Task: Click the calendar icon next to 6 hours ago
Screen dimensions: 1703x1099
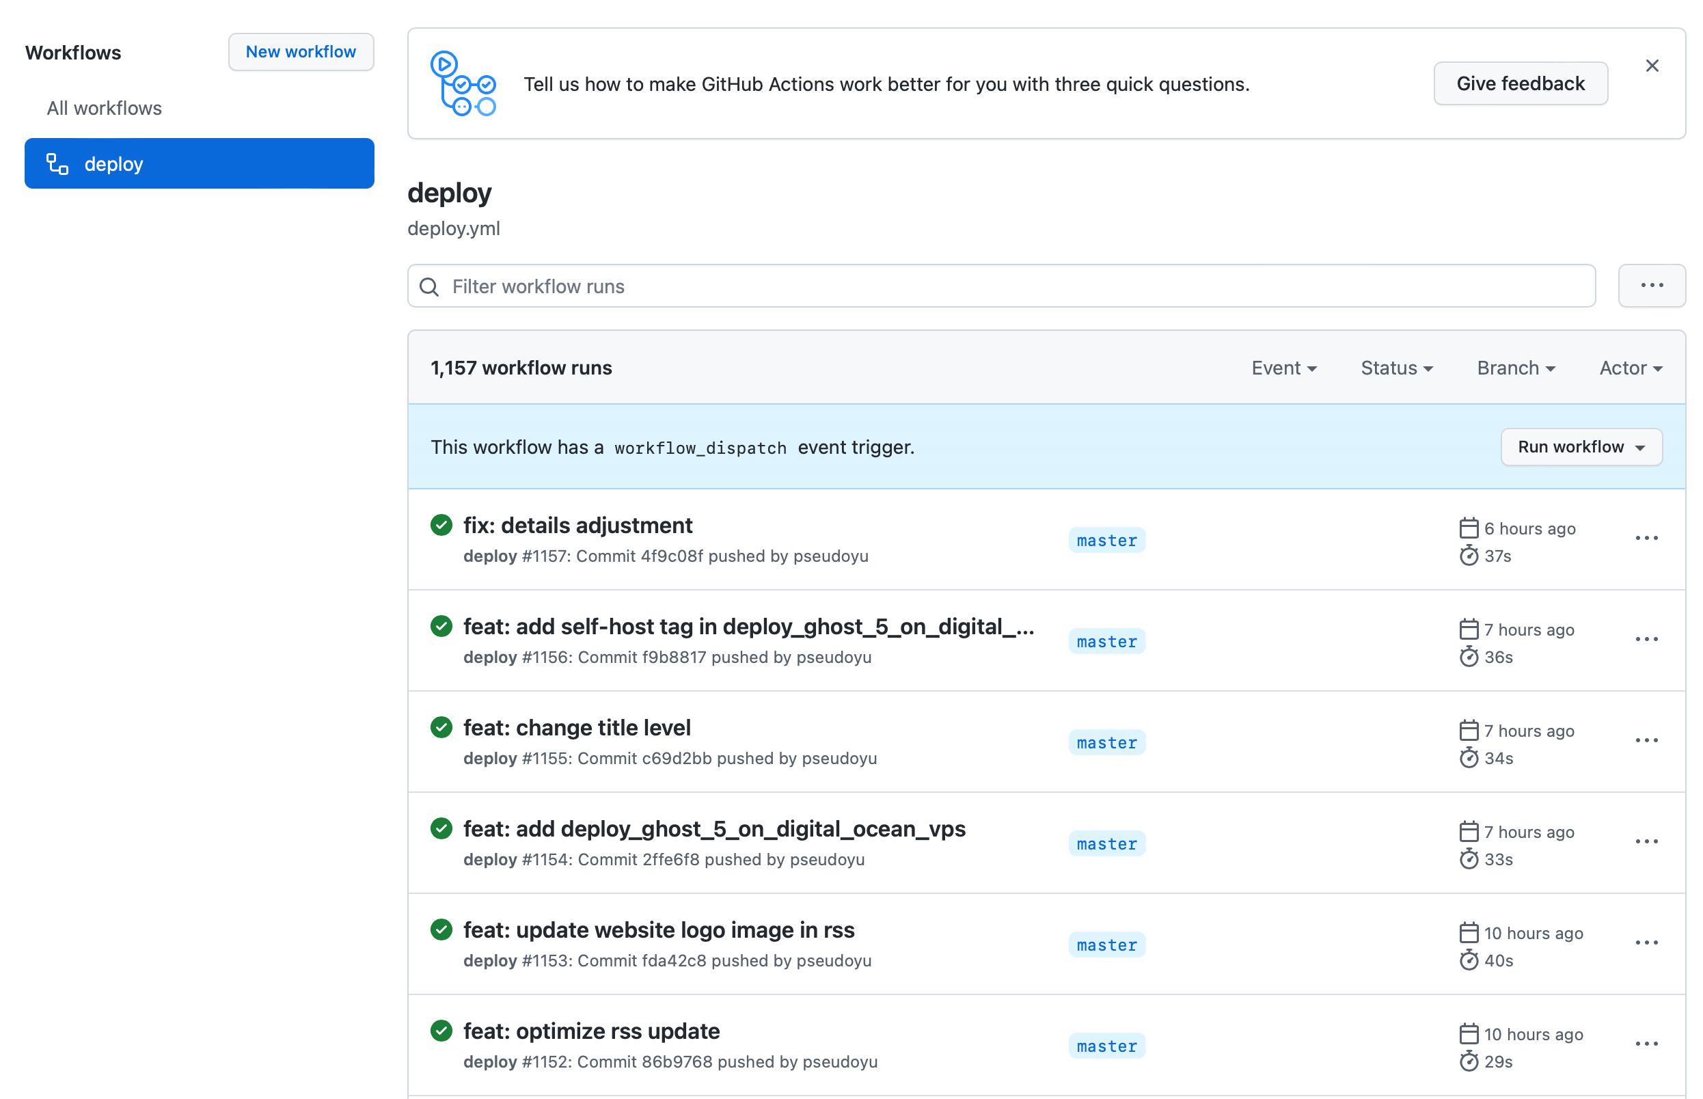Action: point(1469,528)
